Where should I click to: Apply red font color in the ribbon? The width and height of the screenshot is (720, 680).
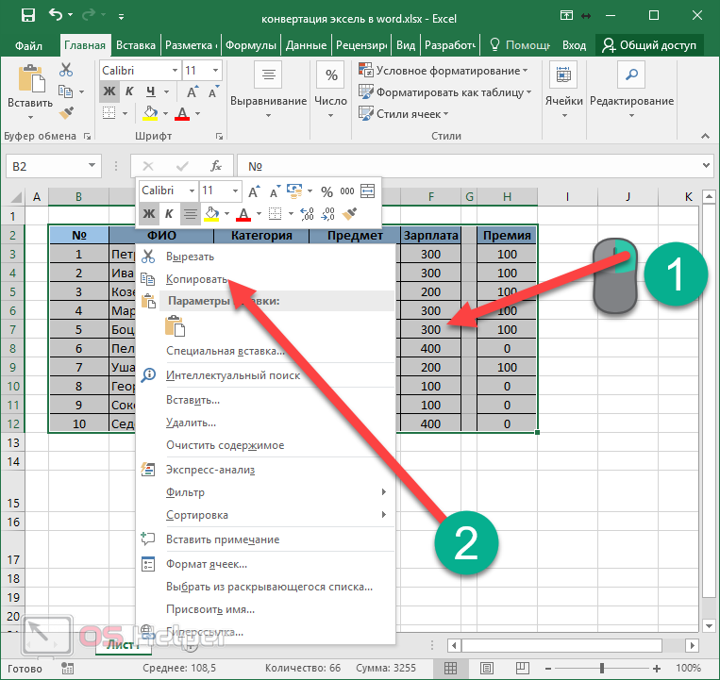[x=182, y=113]
